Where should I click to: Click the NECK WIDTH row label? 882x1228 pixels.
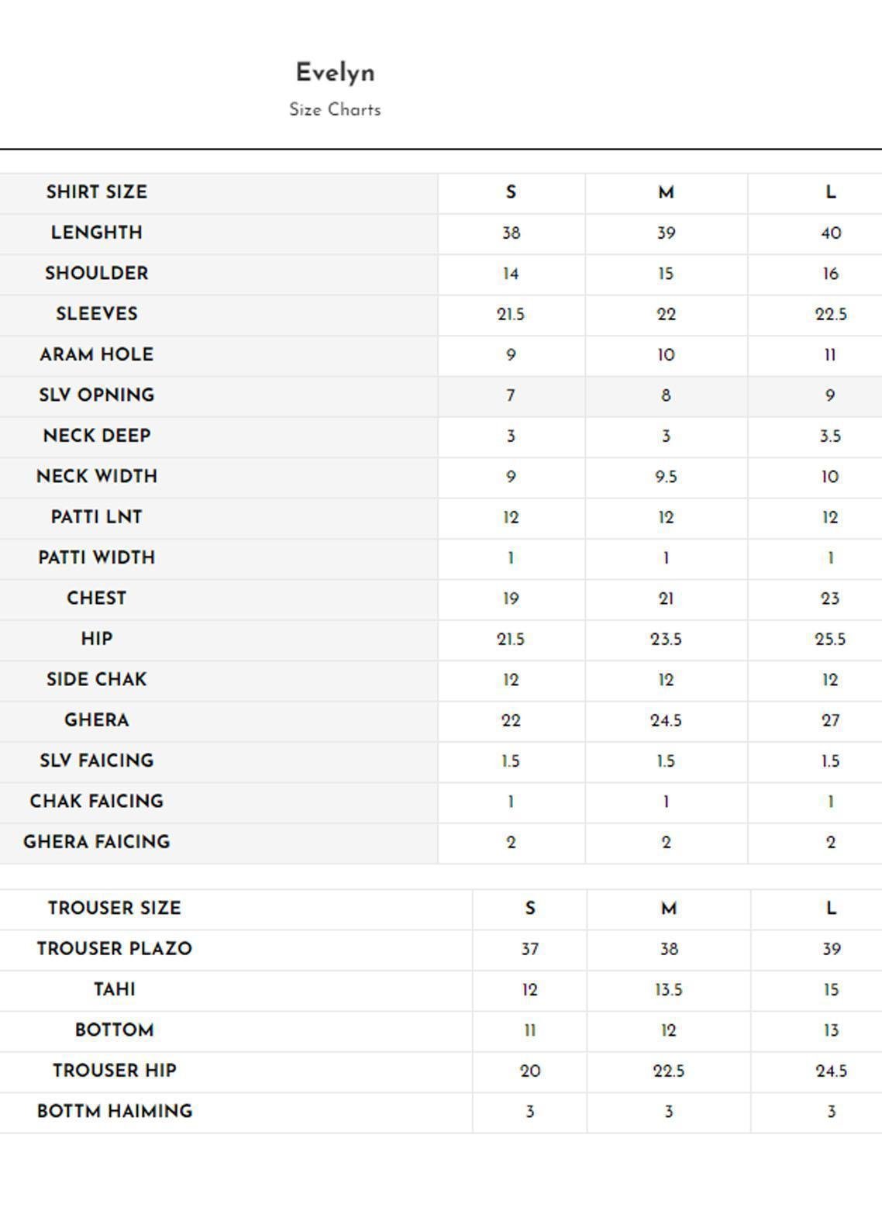tap(97, 476)
